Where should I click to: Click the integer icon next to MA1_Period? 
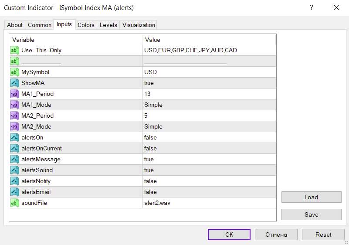tap(15, 94)
